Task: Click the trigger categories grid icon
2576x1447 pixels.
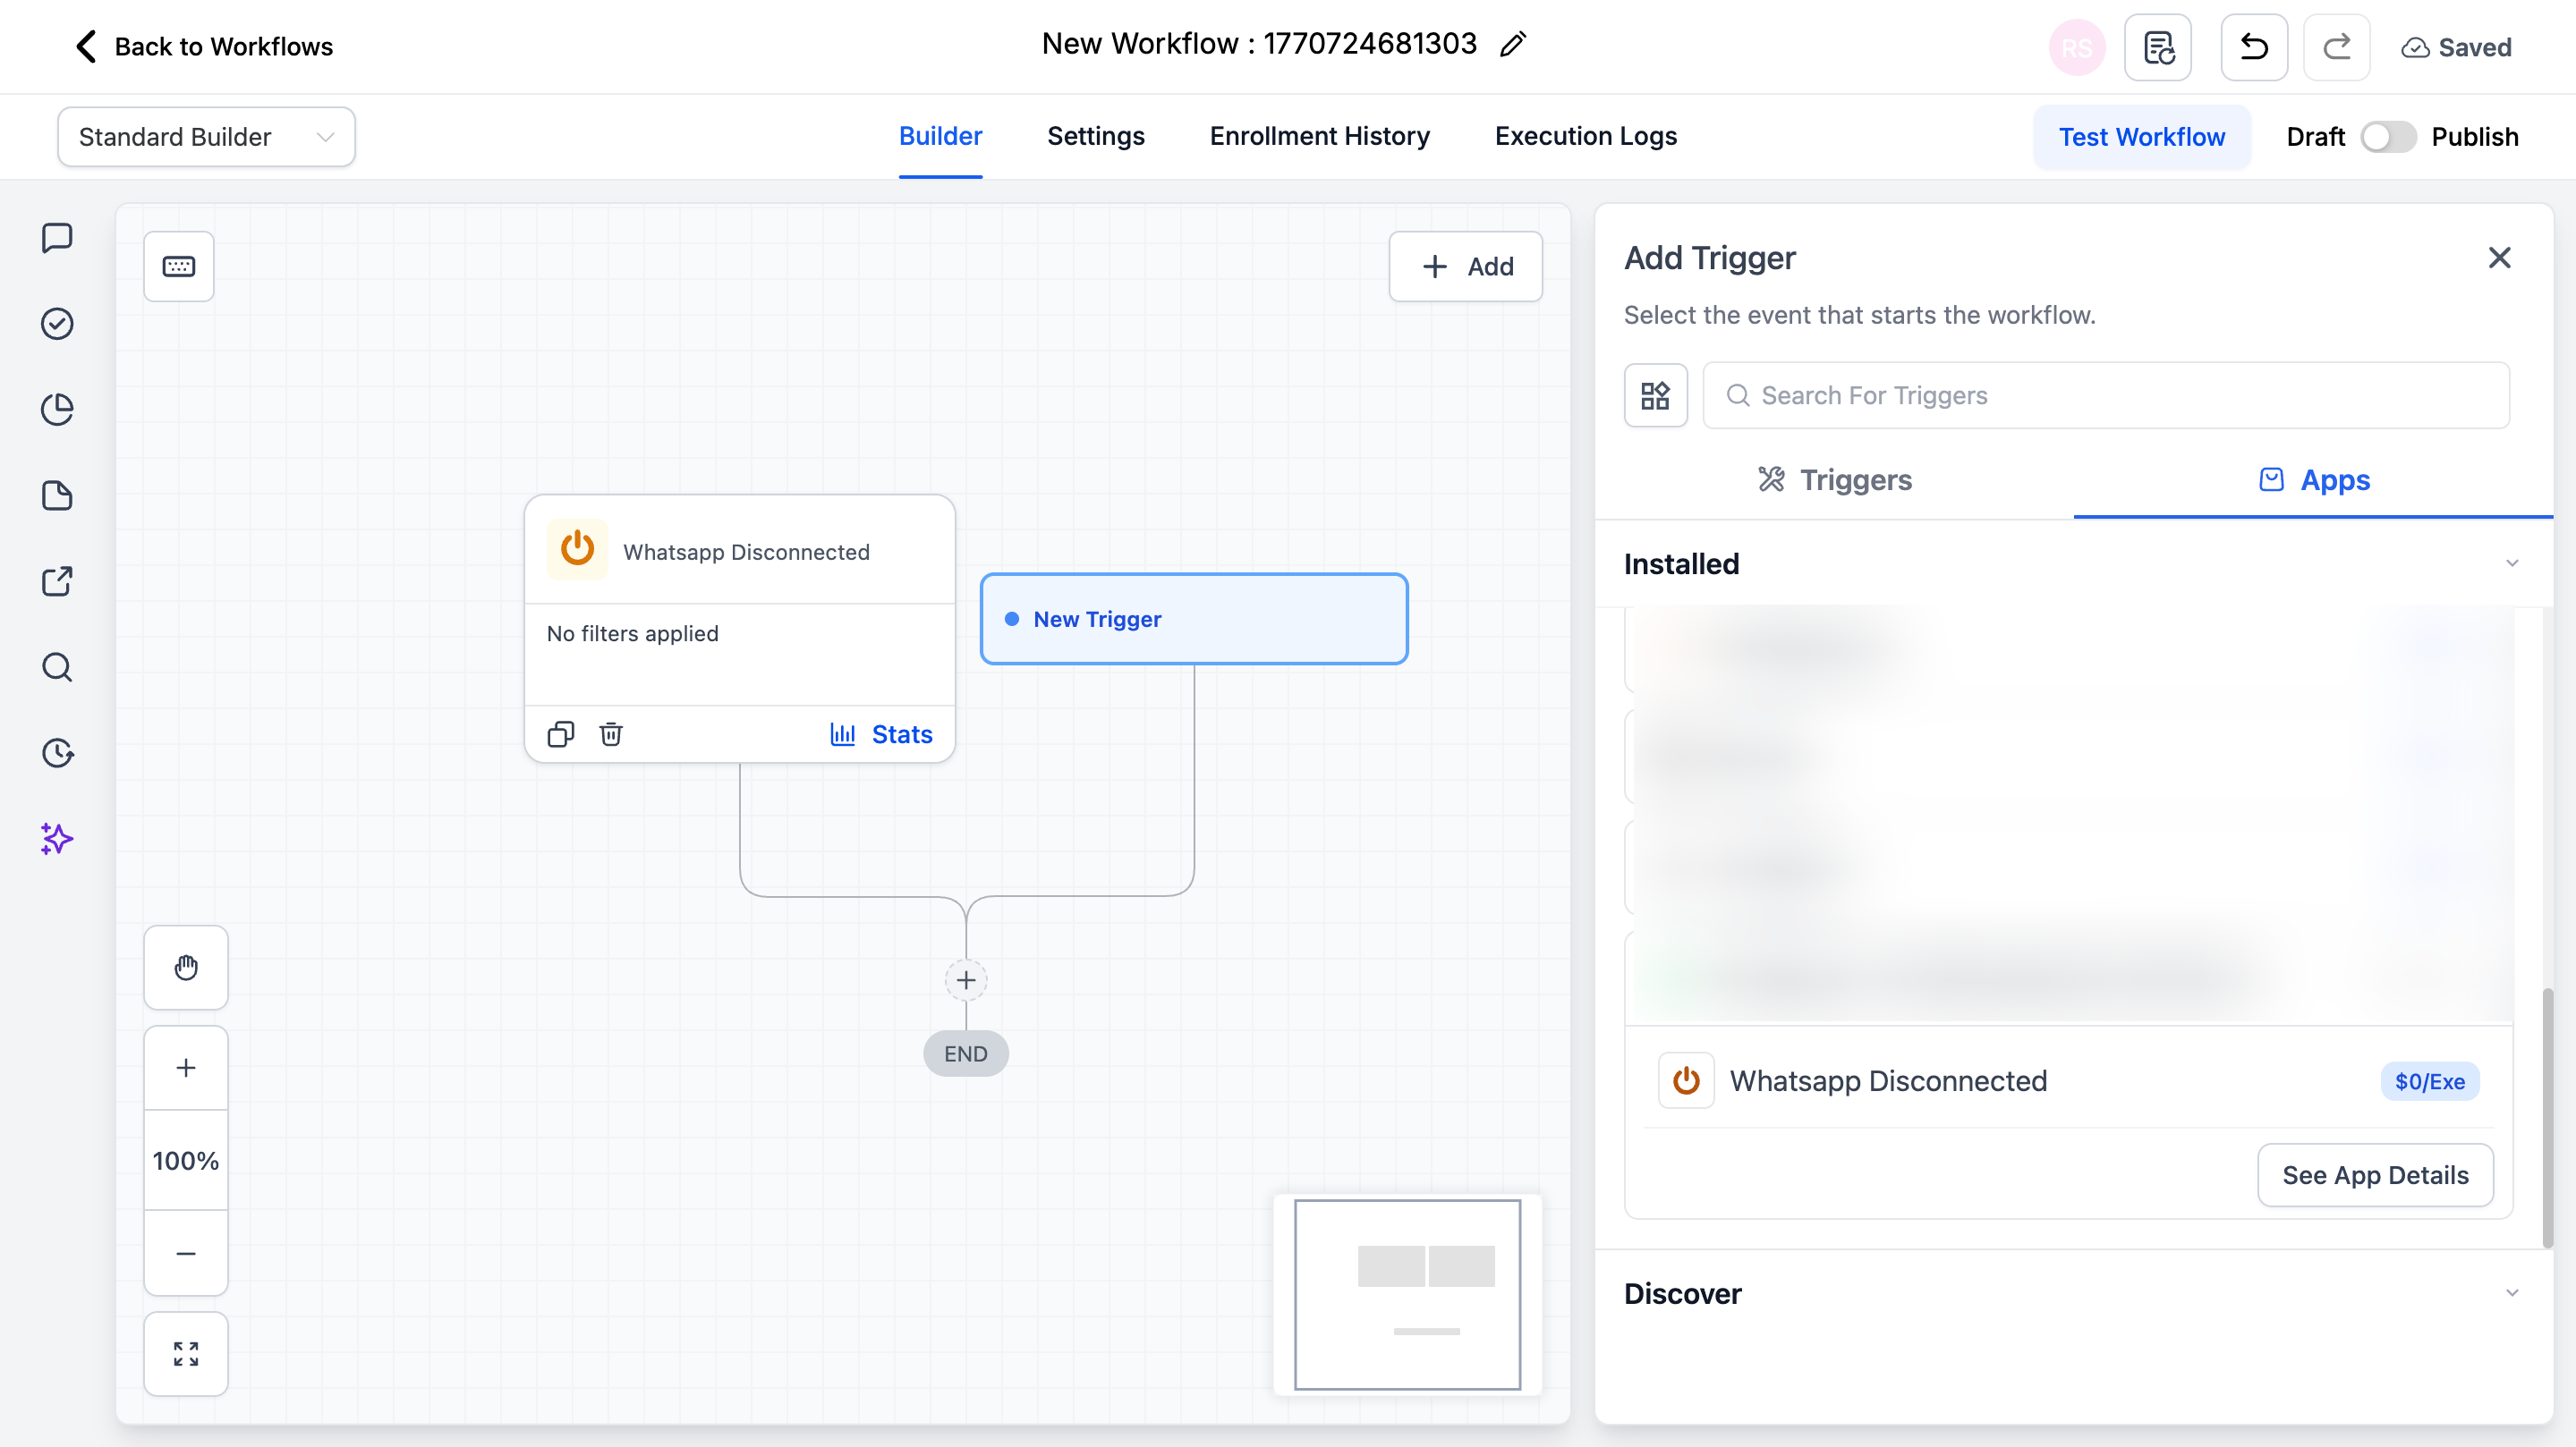Action: point(1655,395)
